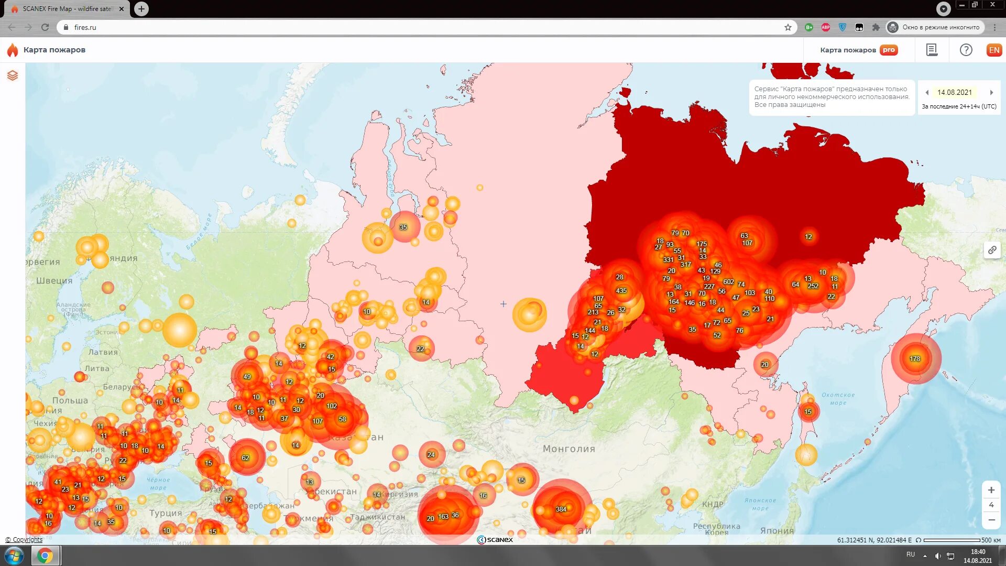Click the profile dropdown circle icon
The width and height of the screenshot is (1006, 566).
(x=943, y=8)
